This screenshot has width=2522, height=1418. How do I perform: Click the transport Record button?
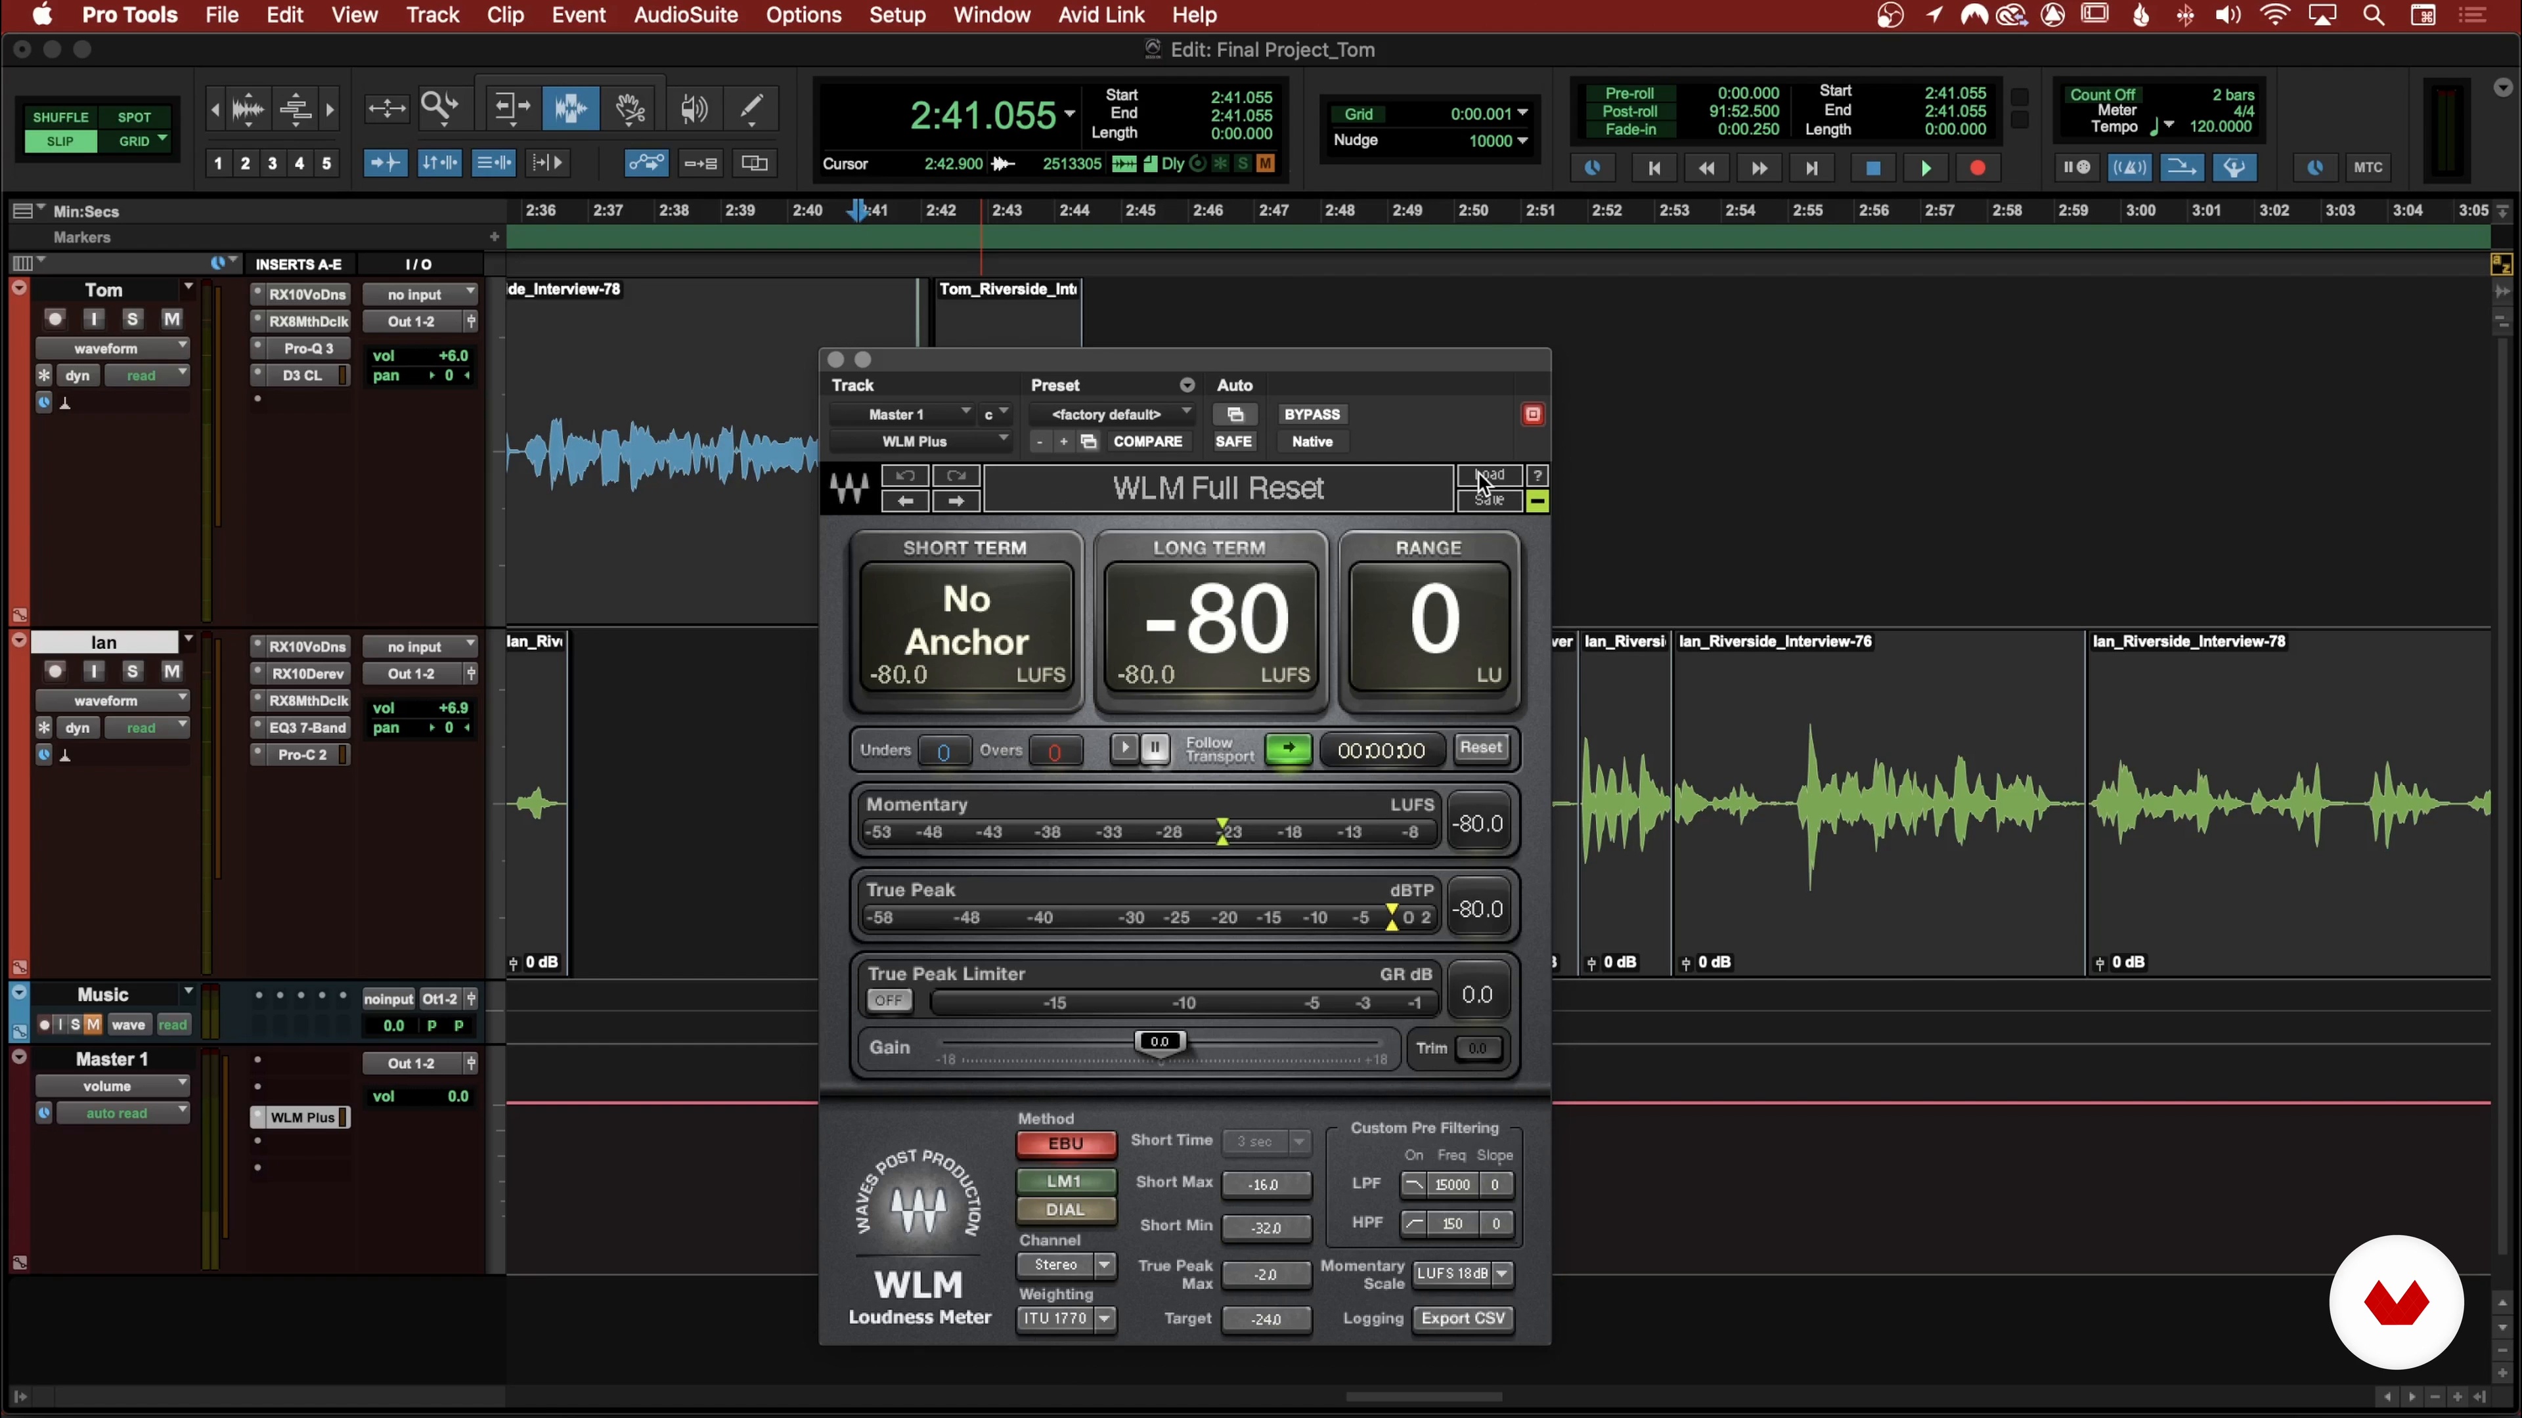[1978, 168]
